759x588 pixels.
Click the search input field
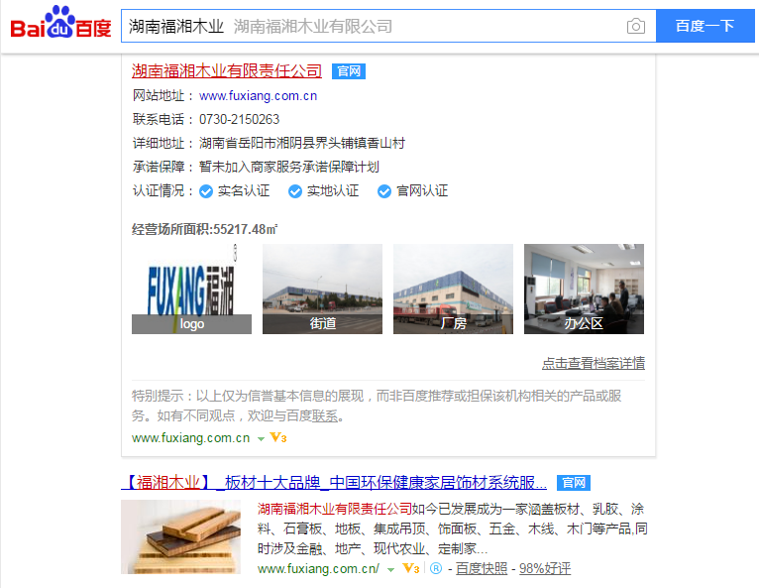click(374, 26)
